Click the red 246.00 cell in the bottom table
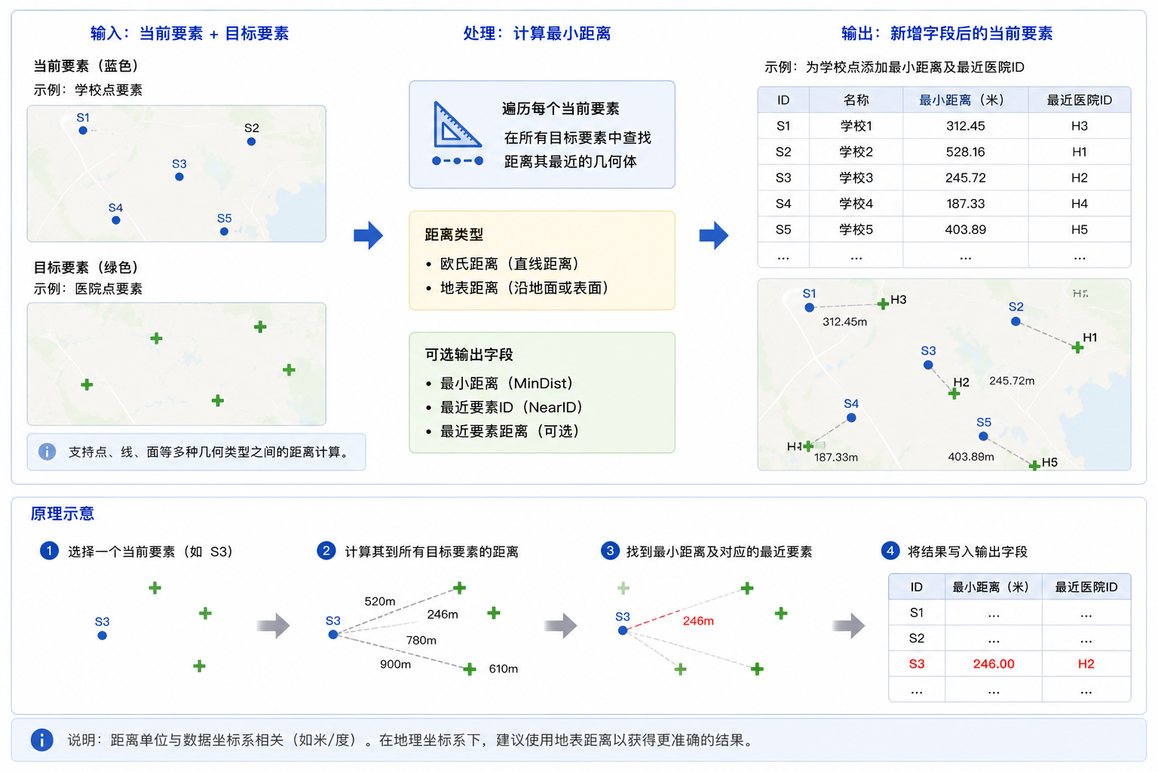 click(993, 663)
